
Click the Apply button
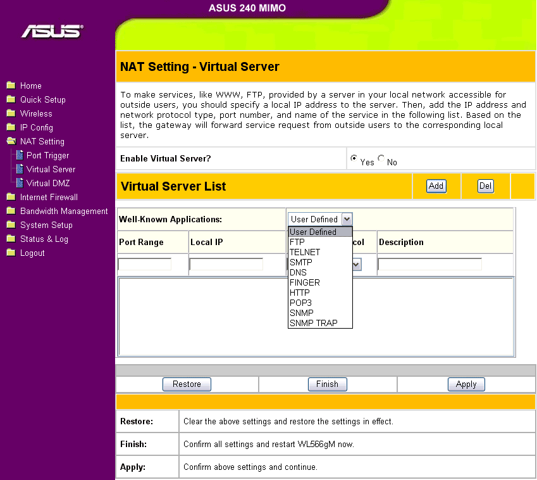tap(466, 384)
